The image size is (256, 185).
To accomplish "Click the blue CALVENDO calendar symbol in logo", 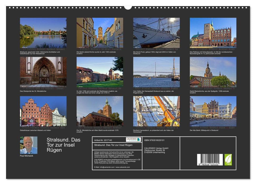I will tap(139, 139).
